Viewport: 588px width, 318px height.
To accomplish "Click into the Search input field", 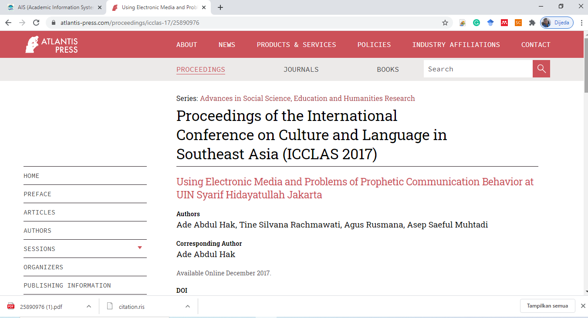I will tap(478, 69).
